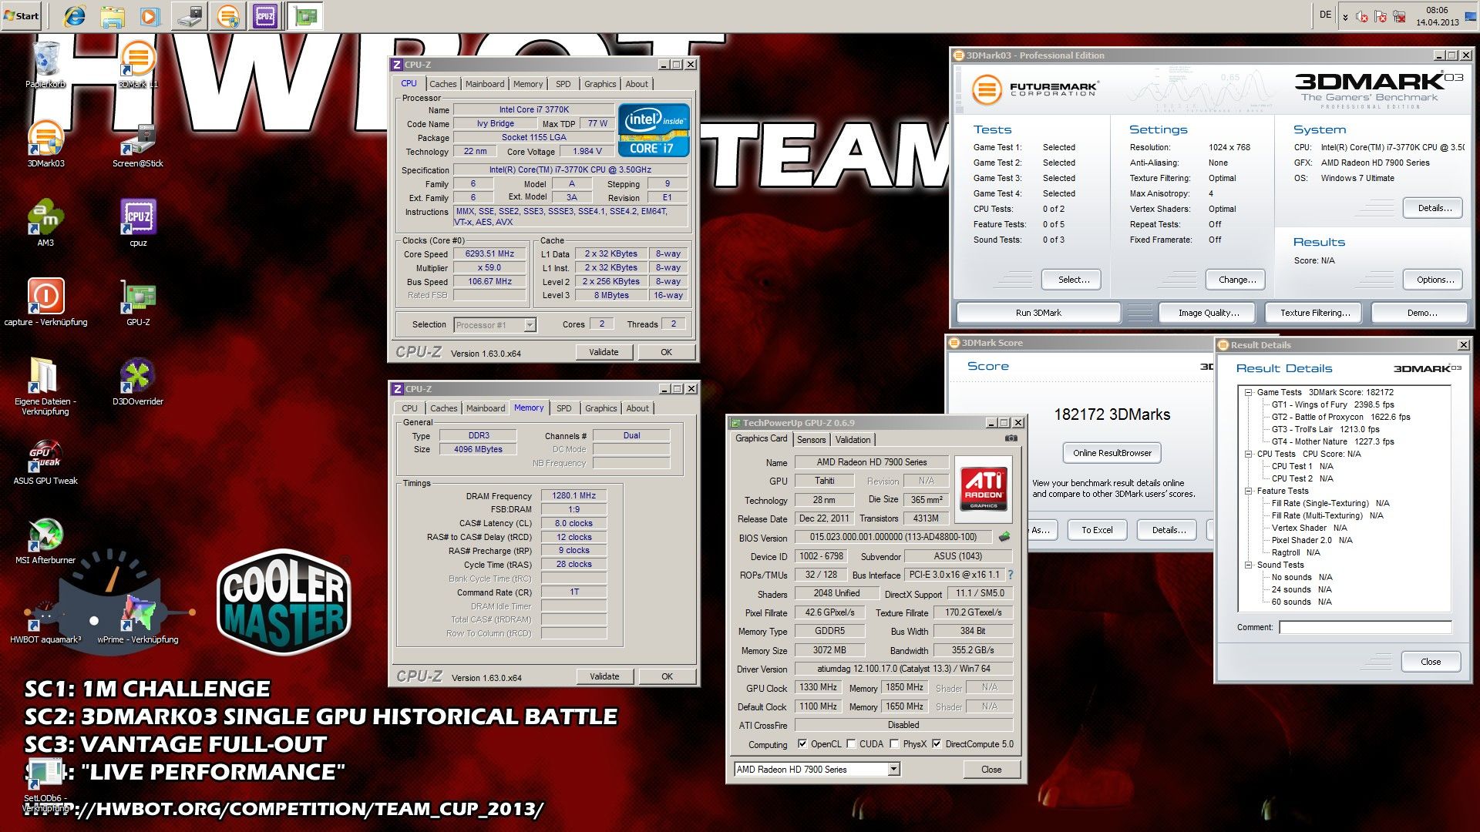Open the Validation tab in GPU-Z
Image resolution: width=1480 pixels, height=832 pixels.
point(853,440)
